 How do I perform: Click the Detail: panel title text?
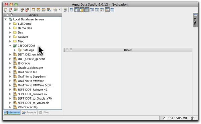[x=128, y=50]
